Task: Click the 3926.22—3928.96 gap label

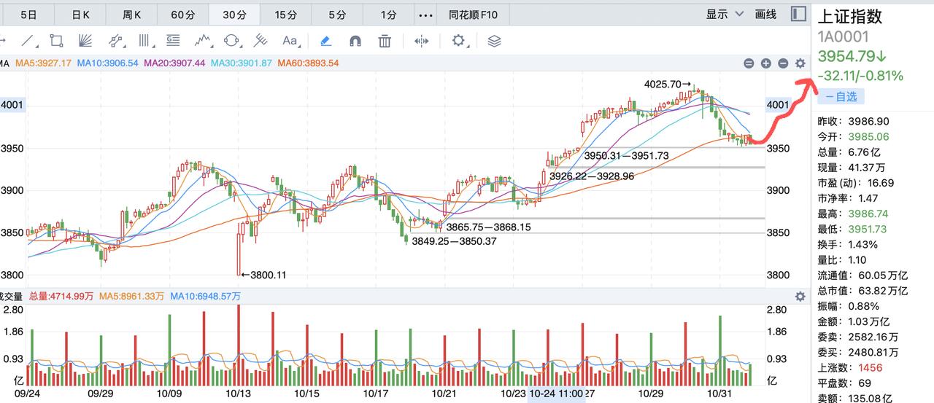Action: pos(592,176)
